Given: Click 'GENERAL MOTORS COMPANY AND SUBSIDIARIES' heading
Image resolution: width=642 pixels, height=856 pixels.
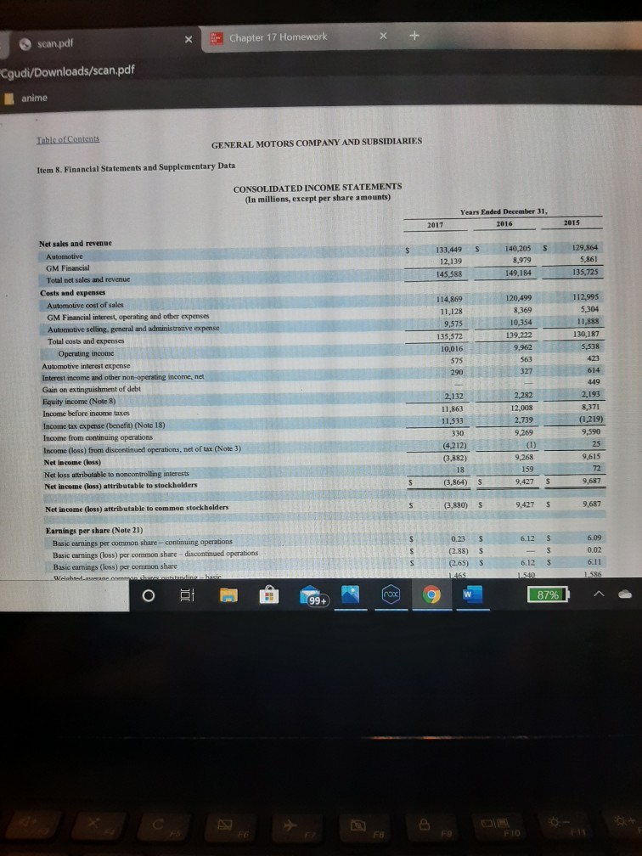Looking at the screenshot, I should (317, 143).
